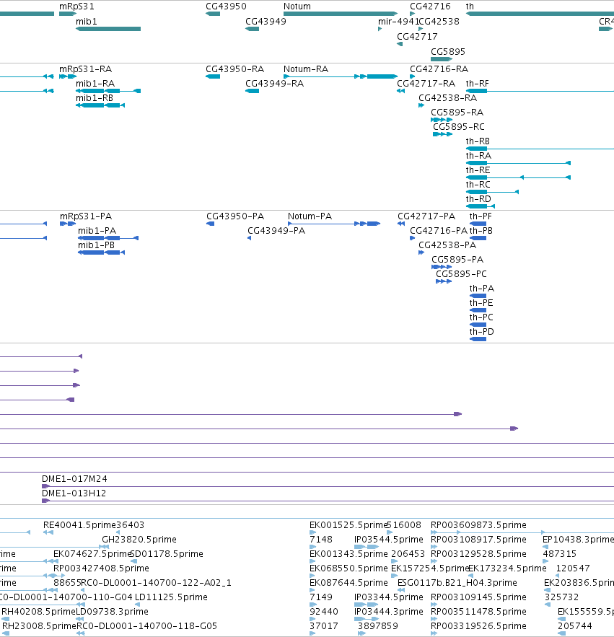Select the CG42538-RA transcript label
Image resolution: width=614 pixels, height=637 pixels.
click(447, 98)
